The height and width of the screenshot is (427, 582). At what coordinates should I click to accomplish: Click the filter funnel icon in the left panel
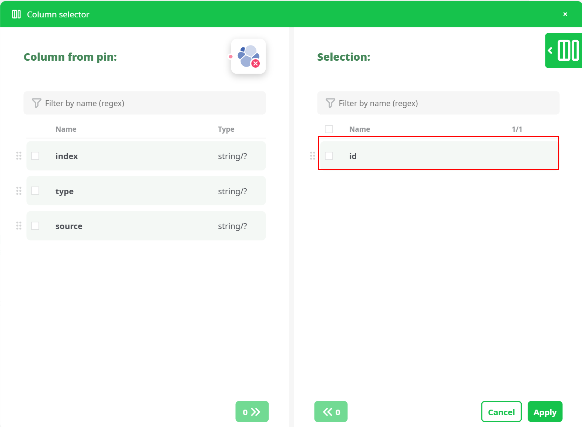[36, 103]
